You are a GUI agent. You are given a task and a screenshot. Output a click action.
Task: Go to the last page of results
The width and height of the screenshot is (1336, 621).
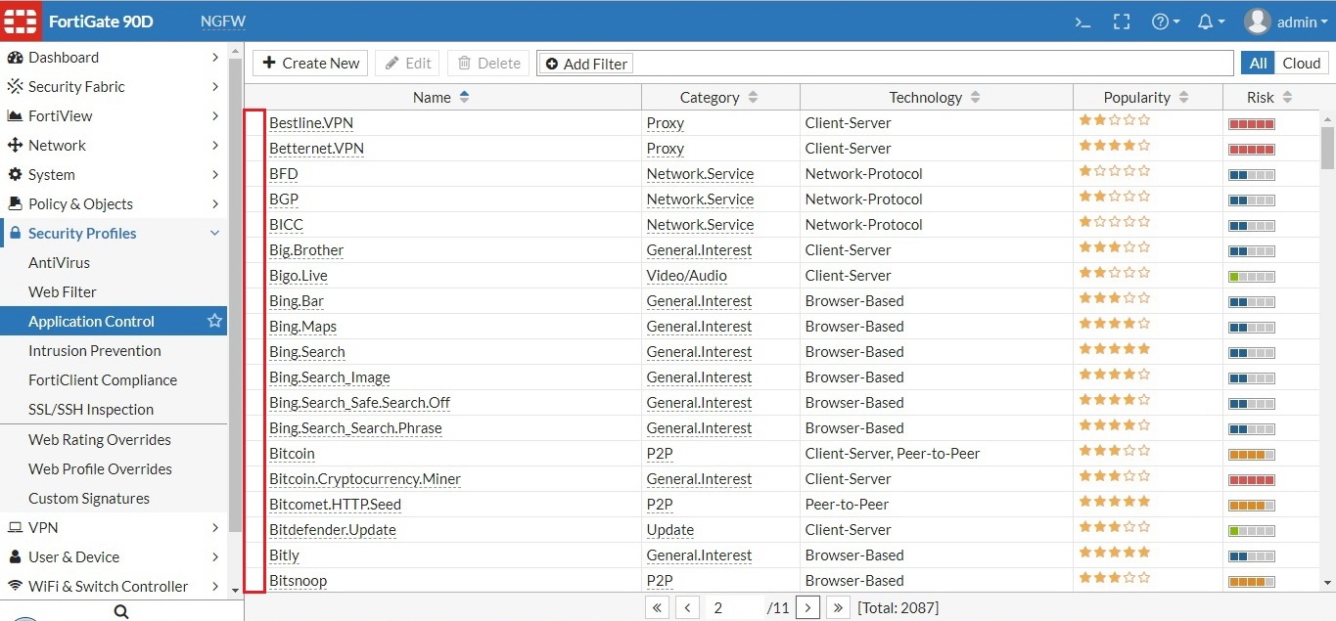838,607
